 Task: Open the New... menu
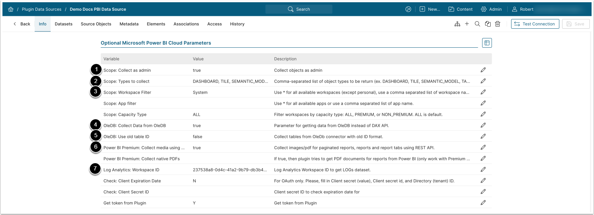point(430,9)
